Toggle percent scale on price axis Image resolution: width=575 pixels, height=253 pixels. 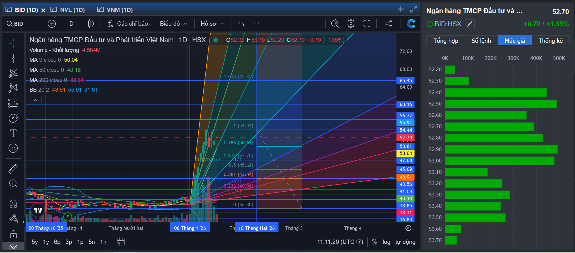pyautogui.click(x=374, y=242)
